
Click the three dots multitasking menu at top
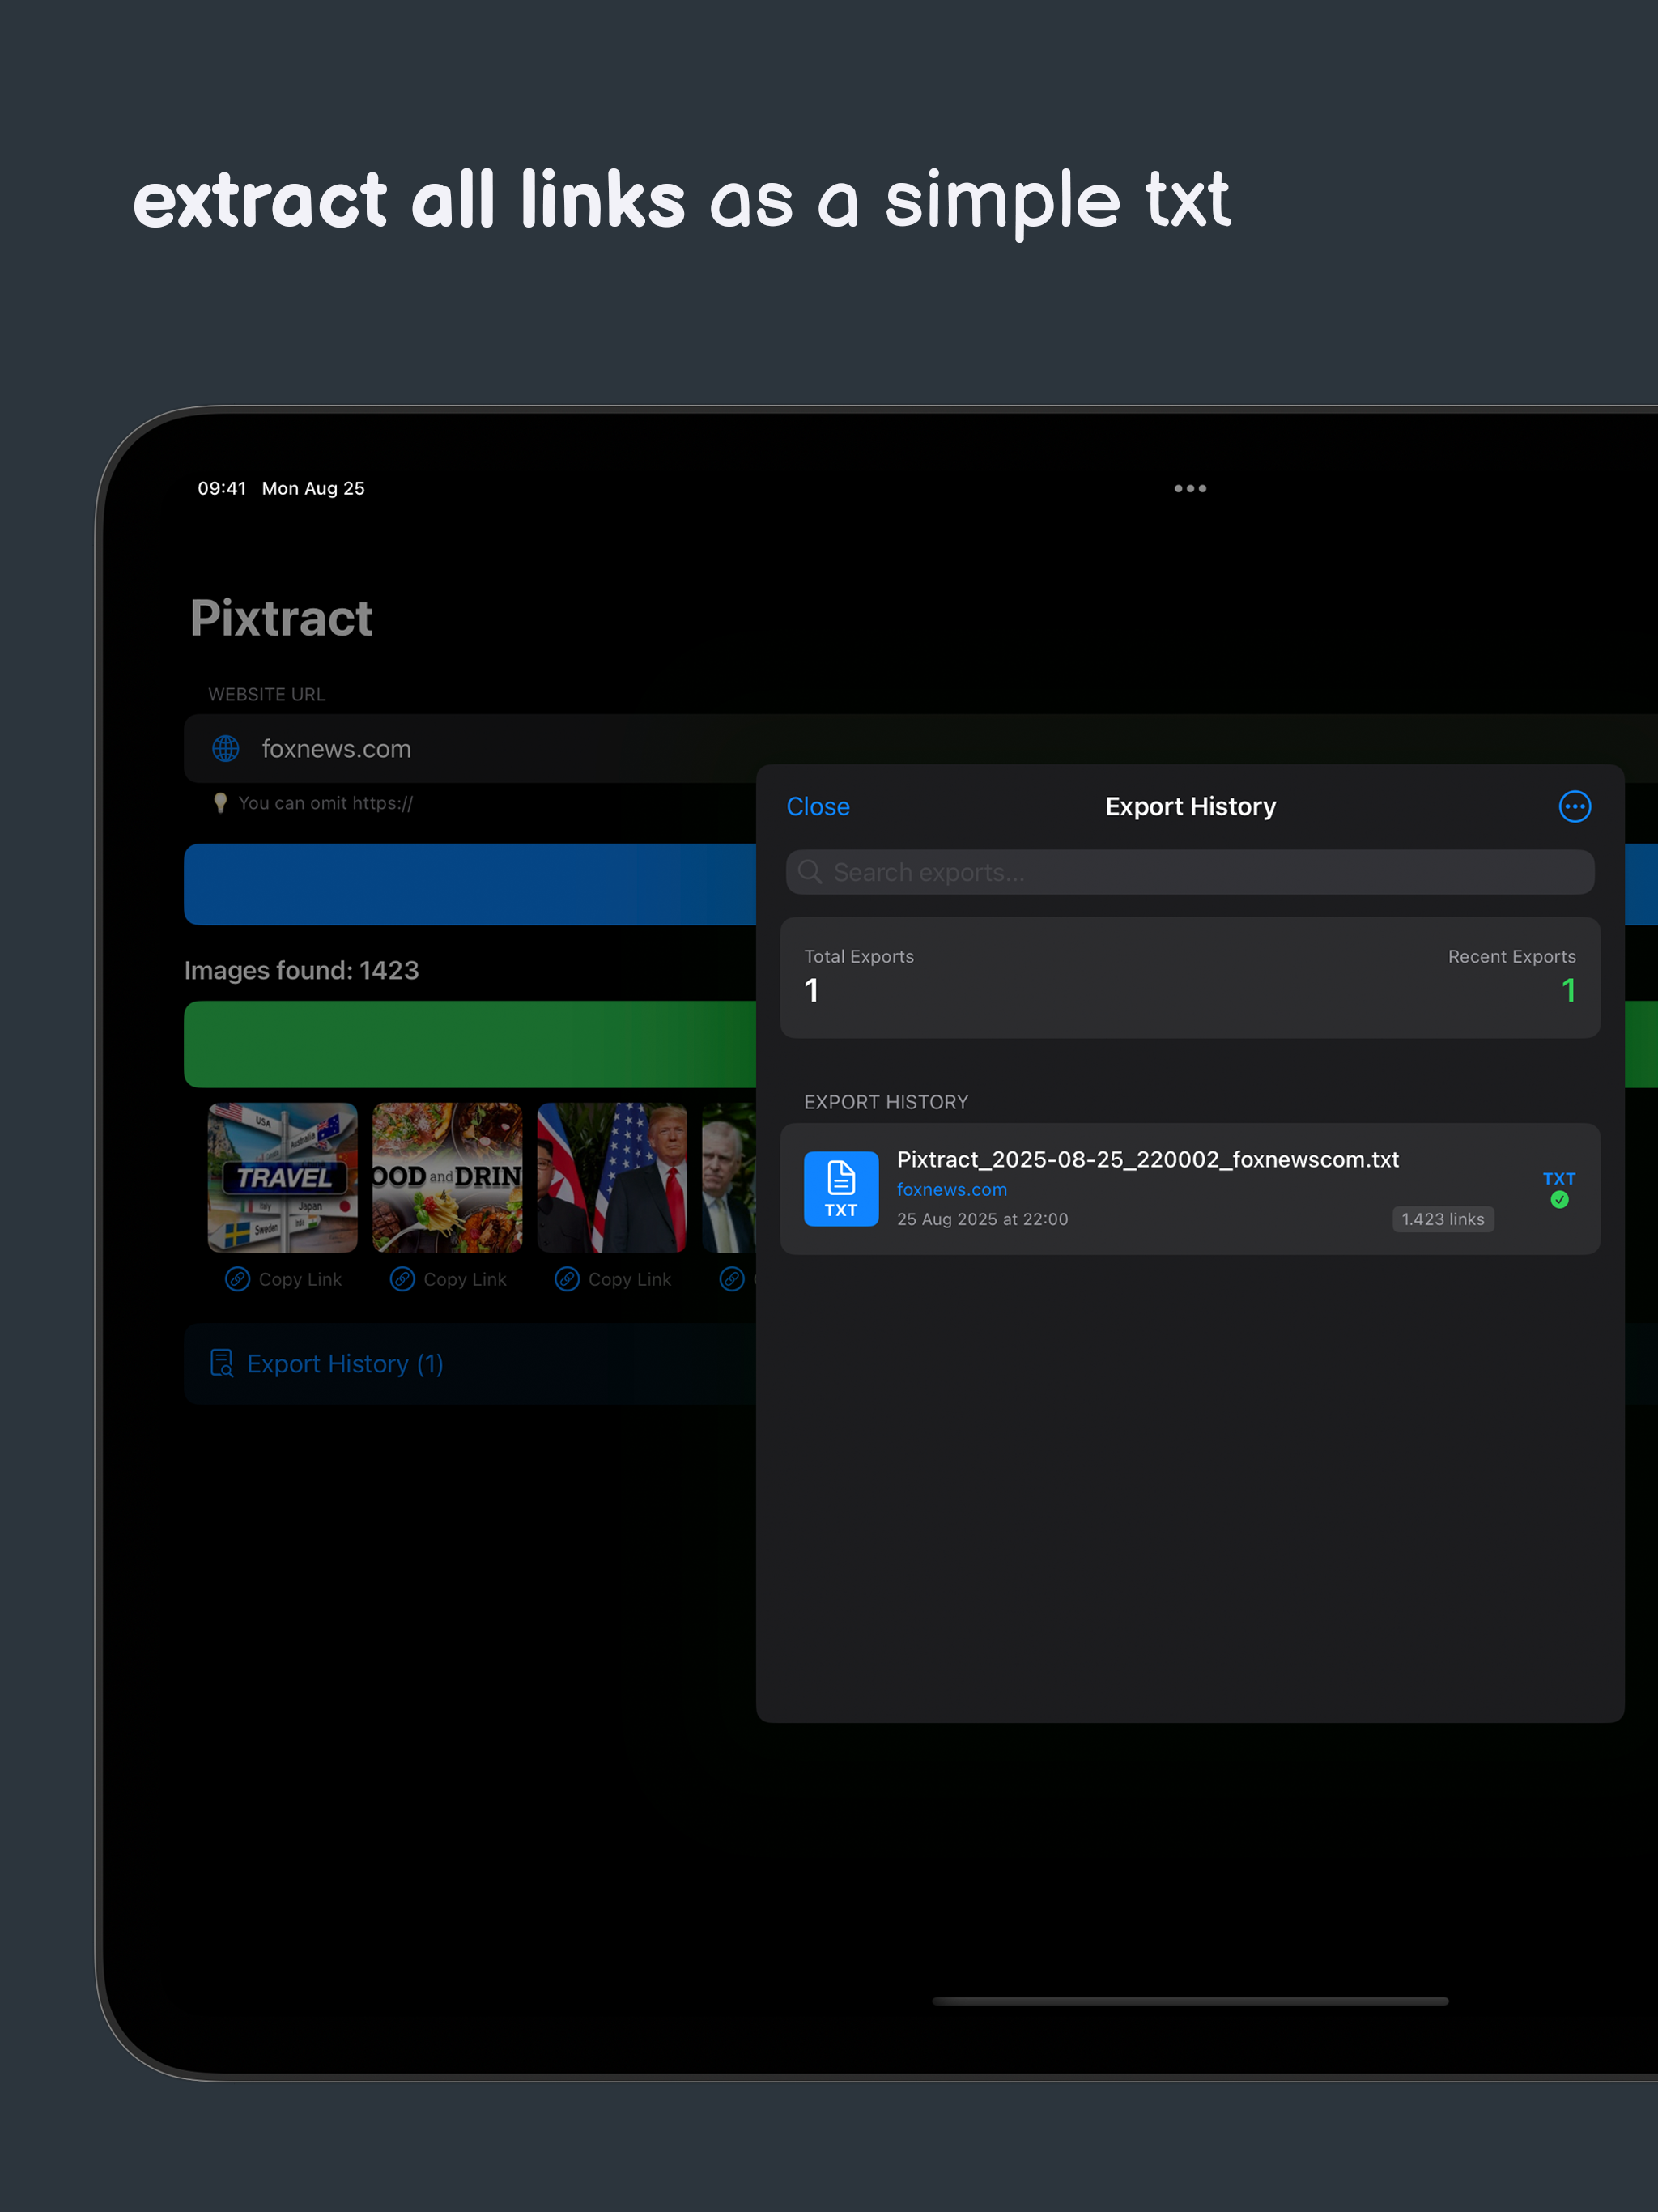(1189, 488)
